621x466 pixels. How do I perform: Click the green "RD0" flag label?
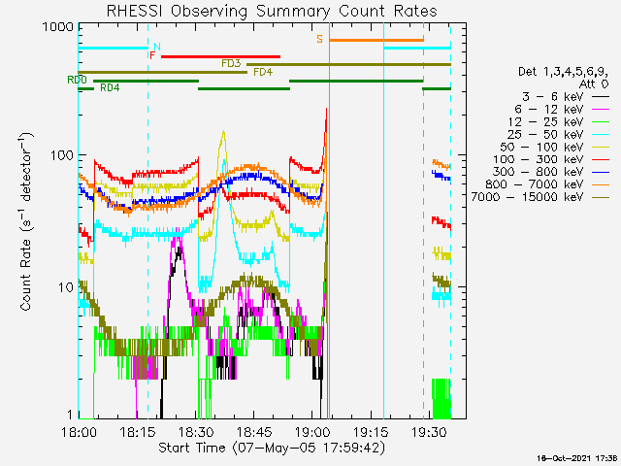[x=77, y=80]
